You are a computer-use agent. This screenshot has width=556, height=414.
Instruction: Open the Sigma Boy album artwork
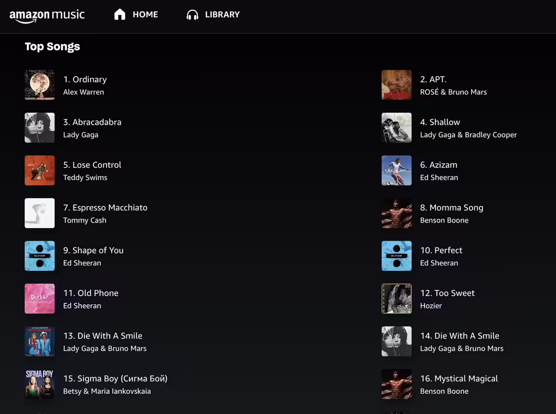coord(40,384)
